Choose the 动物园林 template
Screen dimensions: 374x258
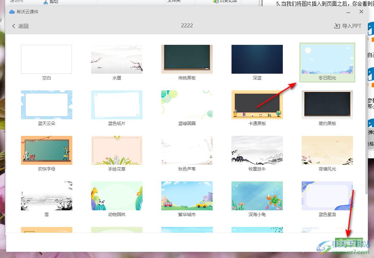pyautogui.click(x=116, y=196)
